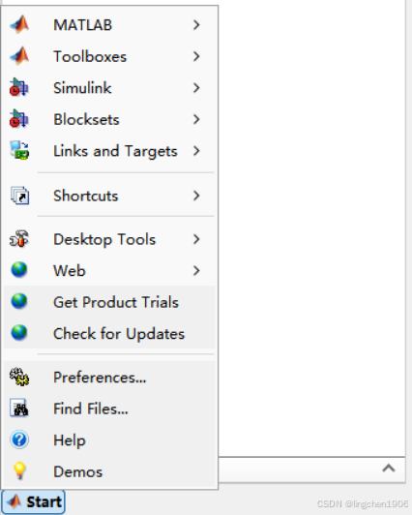Expand the Blocksets submenu arrow
Viewport: 412px width, 515px height.
(x=196, y=119)
